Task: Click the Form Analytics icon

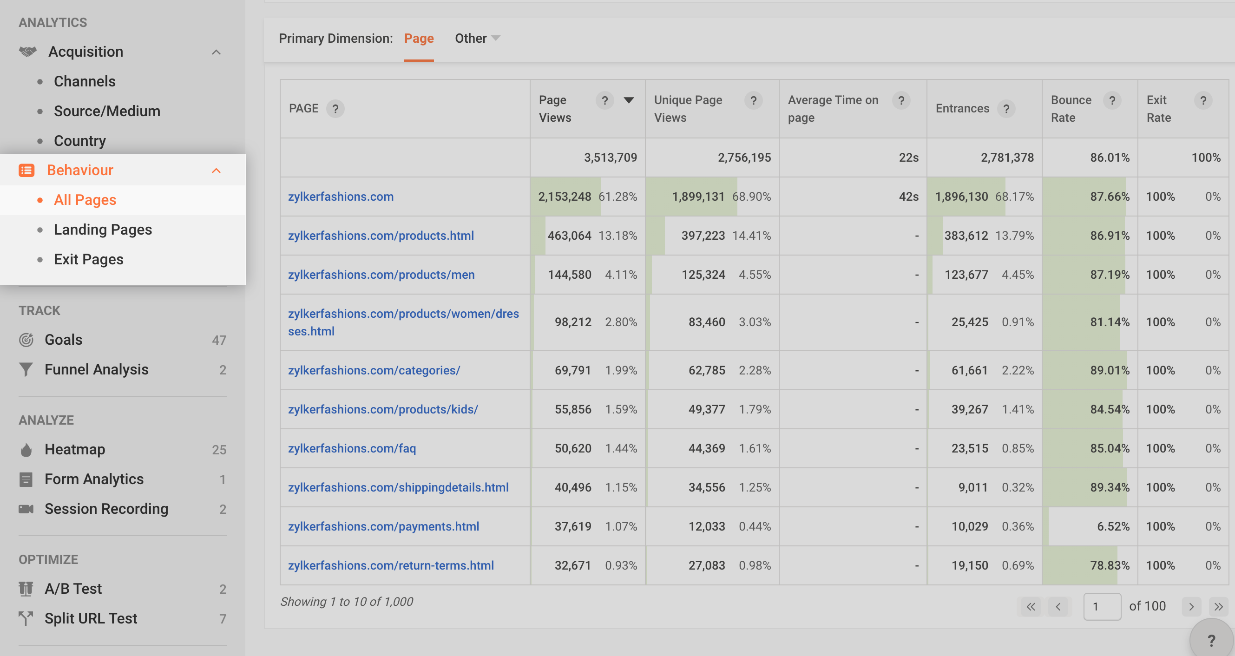Action: 26,479
